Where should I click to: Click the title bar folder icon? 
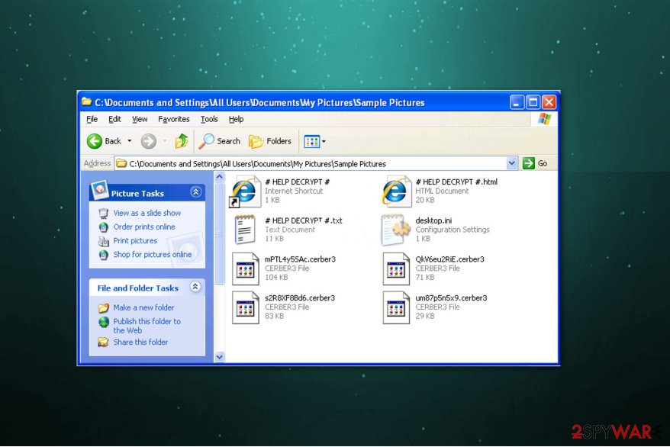87,101
